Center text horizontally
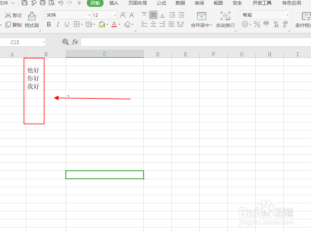This screenshot has width=311, height=233. 153,24
